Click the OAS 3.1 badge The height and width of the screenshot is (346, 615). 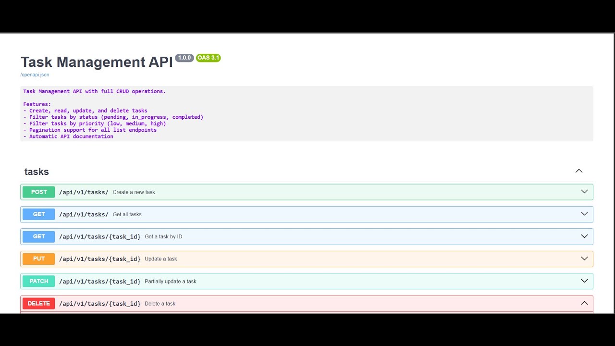208,58
